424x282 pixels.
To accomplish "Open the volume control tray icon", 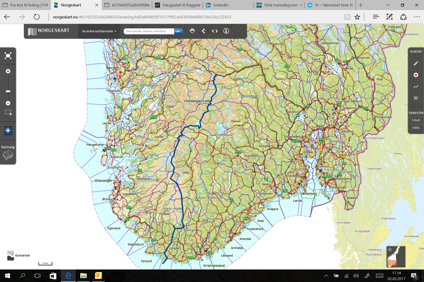I will point(356,276).
